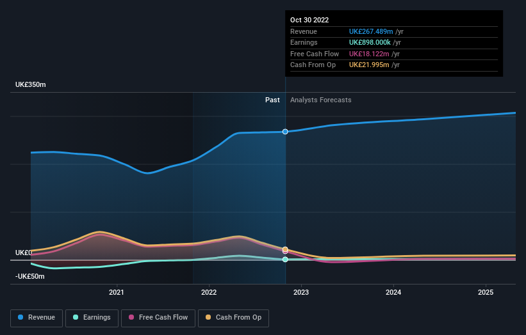Select the Earnings data point marker at Oct 2022
The image size is (526, 335).
point(285,260)
